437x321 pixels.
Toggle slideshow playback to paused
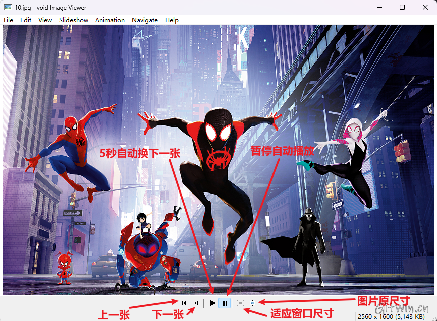[225, 303]
